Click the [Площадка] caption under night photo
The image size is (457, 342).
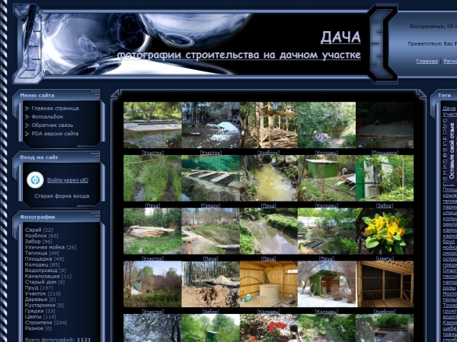[385, 153]
